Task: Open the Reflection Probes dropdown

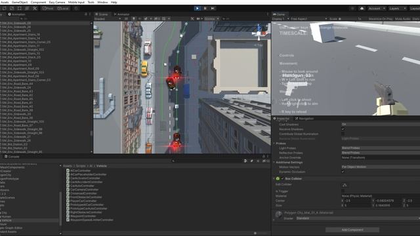Action: (381, 153)
